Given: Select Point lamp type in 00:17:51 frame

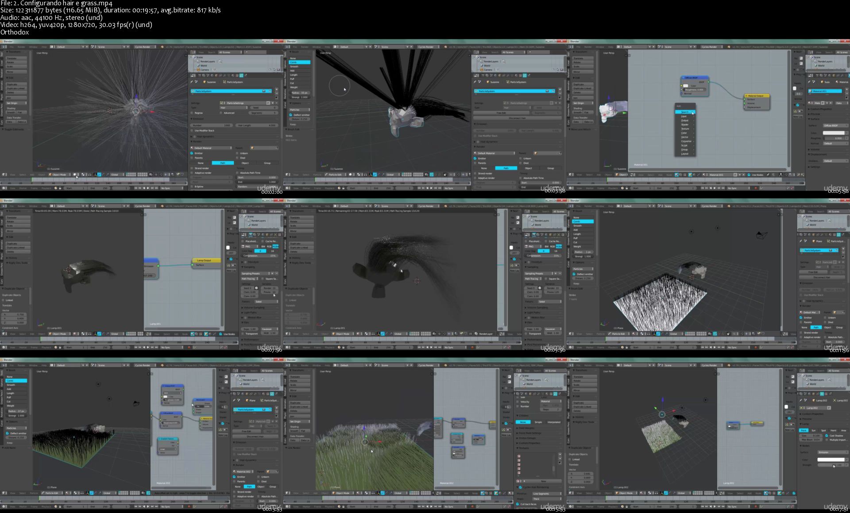Looking at the screenshot, I should coord(804,430).
